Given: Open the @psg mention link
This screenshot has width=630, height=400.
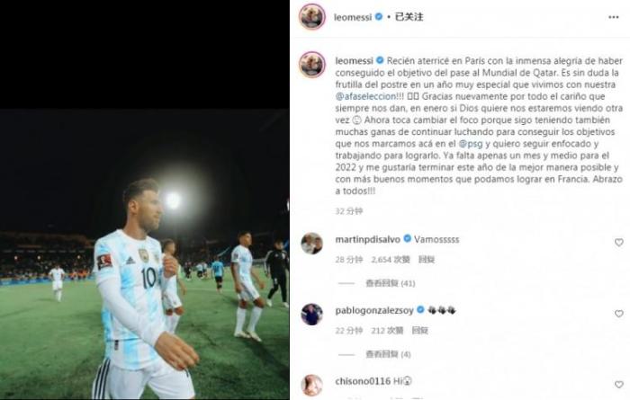Looking at the screenshot, I should click(471, 144).
